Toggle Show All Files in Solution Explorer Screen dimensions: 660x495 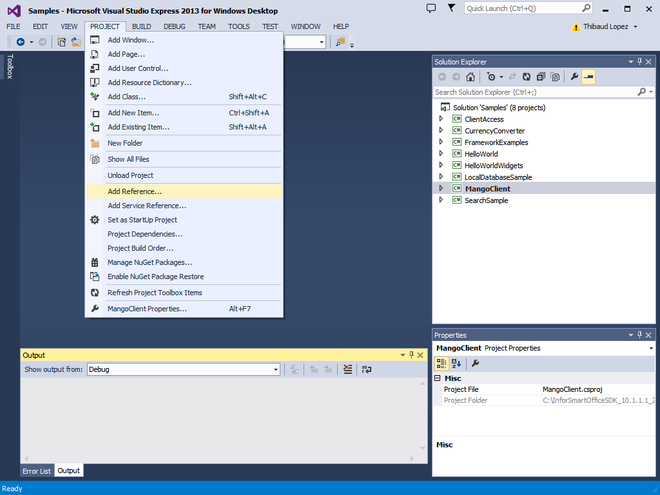click(x=555, y=77)
